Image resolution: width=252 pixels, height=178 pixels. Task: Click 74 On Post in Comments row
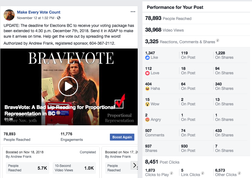point(188,133)
